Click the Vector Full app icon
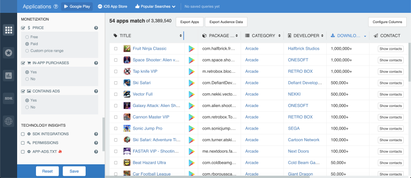The height and width of the screenshot is (178, 411). coord(127,94)
